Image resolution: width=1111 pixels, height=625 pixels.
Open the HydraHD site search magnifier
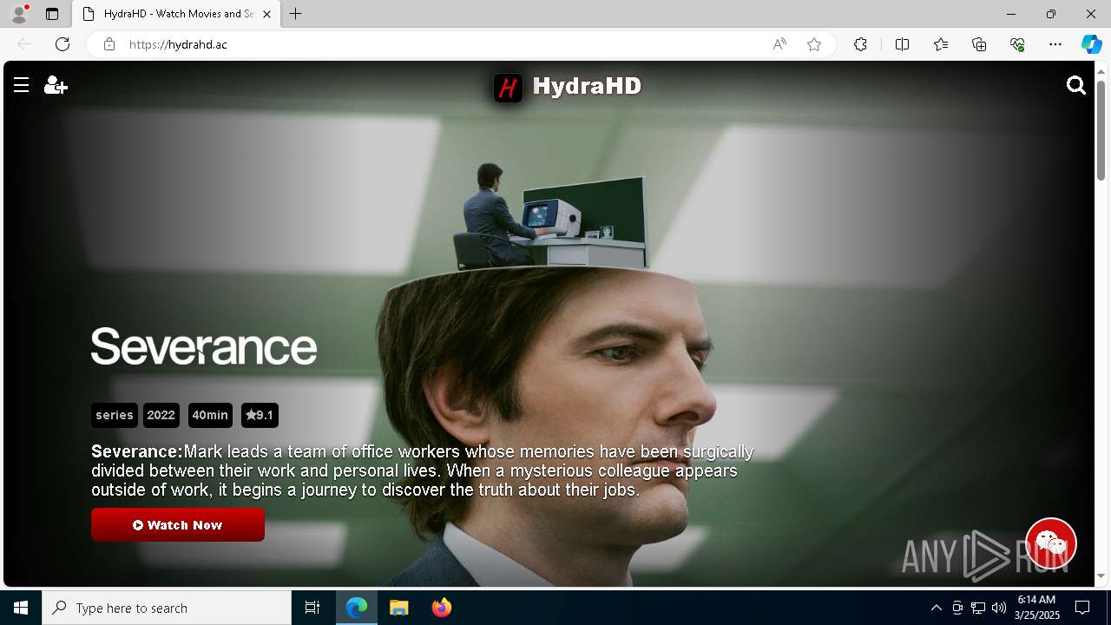coord(1076,85)
